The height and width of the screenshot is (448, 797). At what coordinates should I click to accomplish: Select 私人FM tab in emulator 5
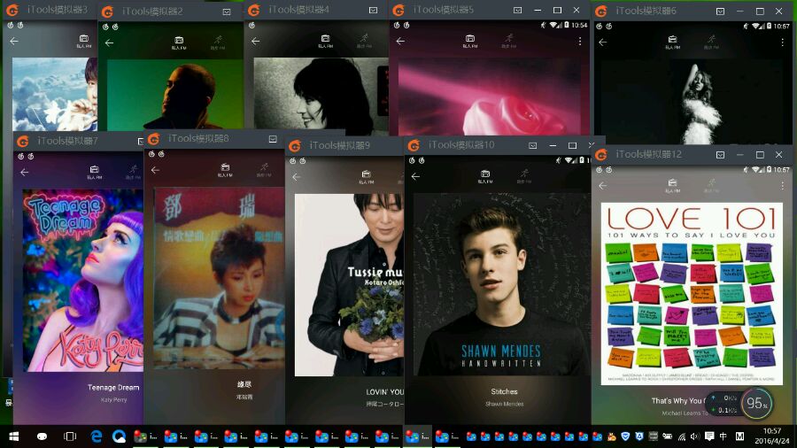(x=470, y=41)
